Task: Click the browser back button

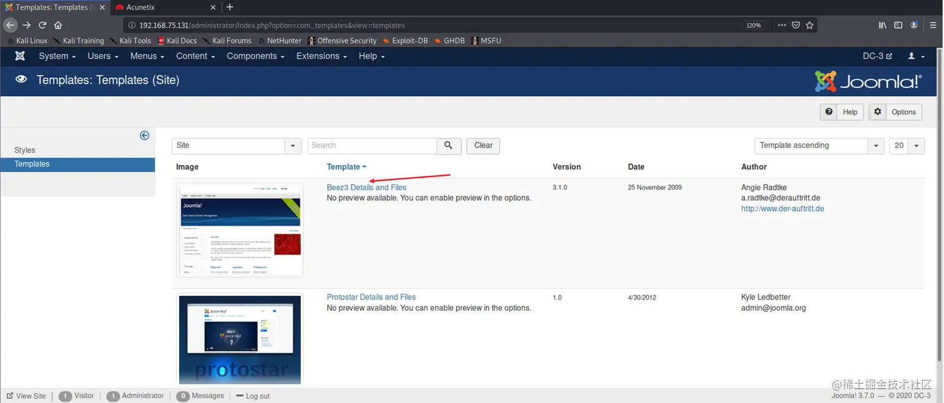Action: 10,26
